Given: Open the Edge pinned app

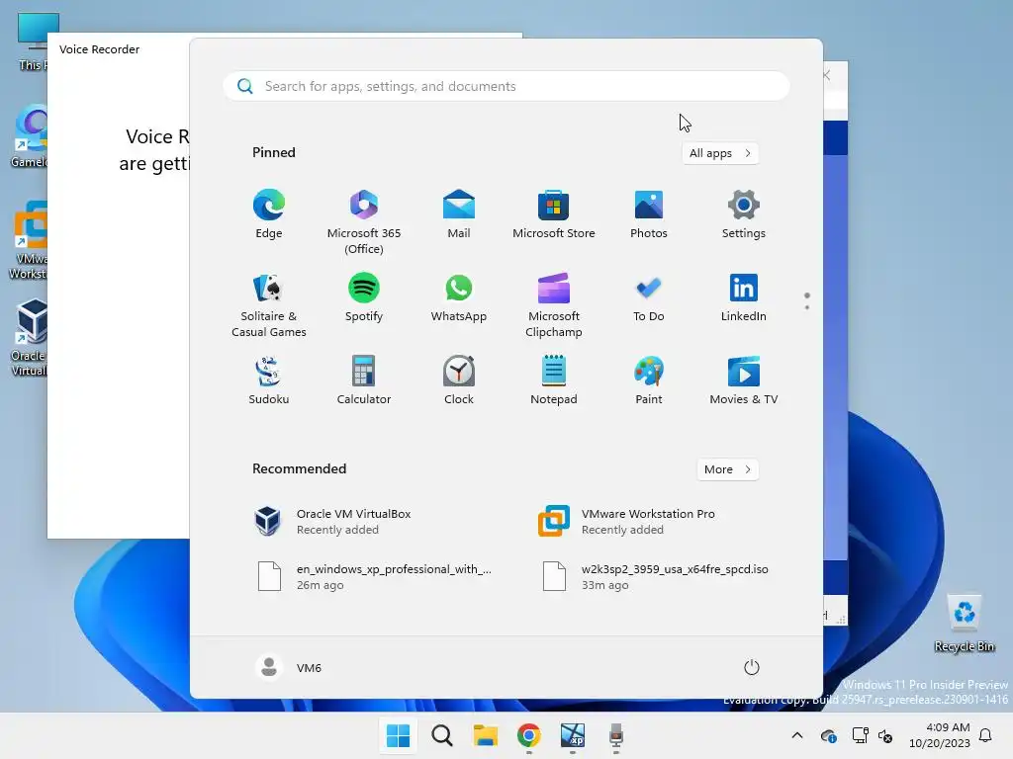Looking at the screenshot, I should [x=269, y=214].
